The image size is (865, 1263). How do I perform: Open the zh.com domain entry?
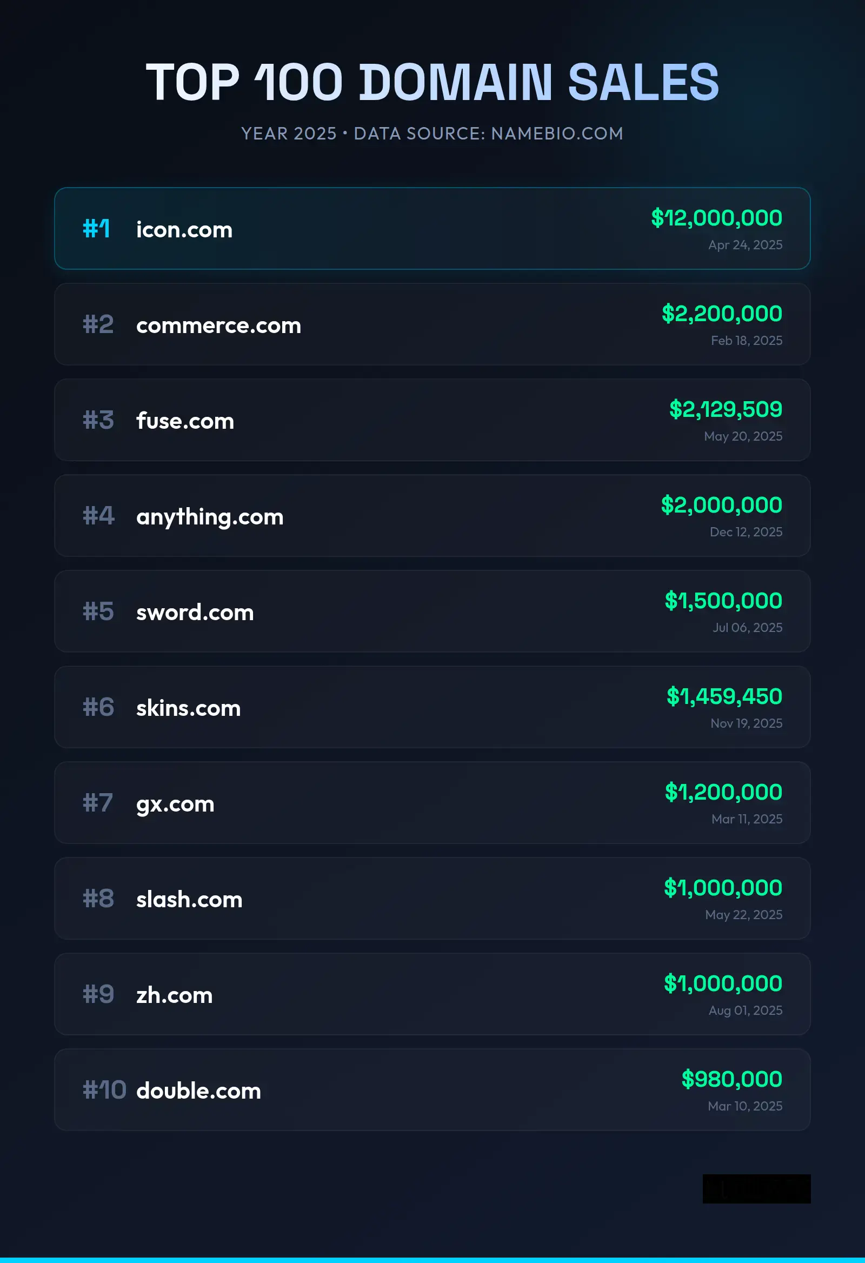pos(174,994)
